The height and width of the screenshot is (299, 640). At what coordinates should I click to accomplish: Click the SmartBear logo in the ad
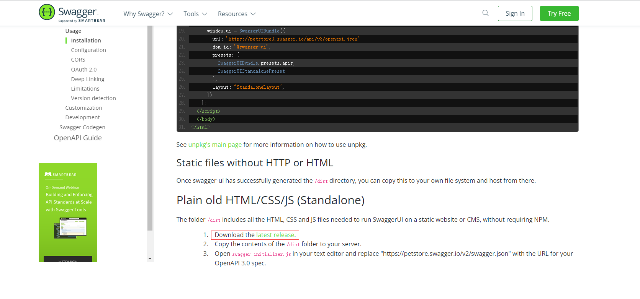click(x=61, y=174)
